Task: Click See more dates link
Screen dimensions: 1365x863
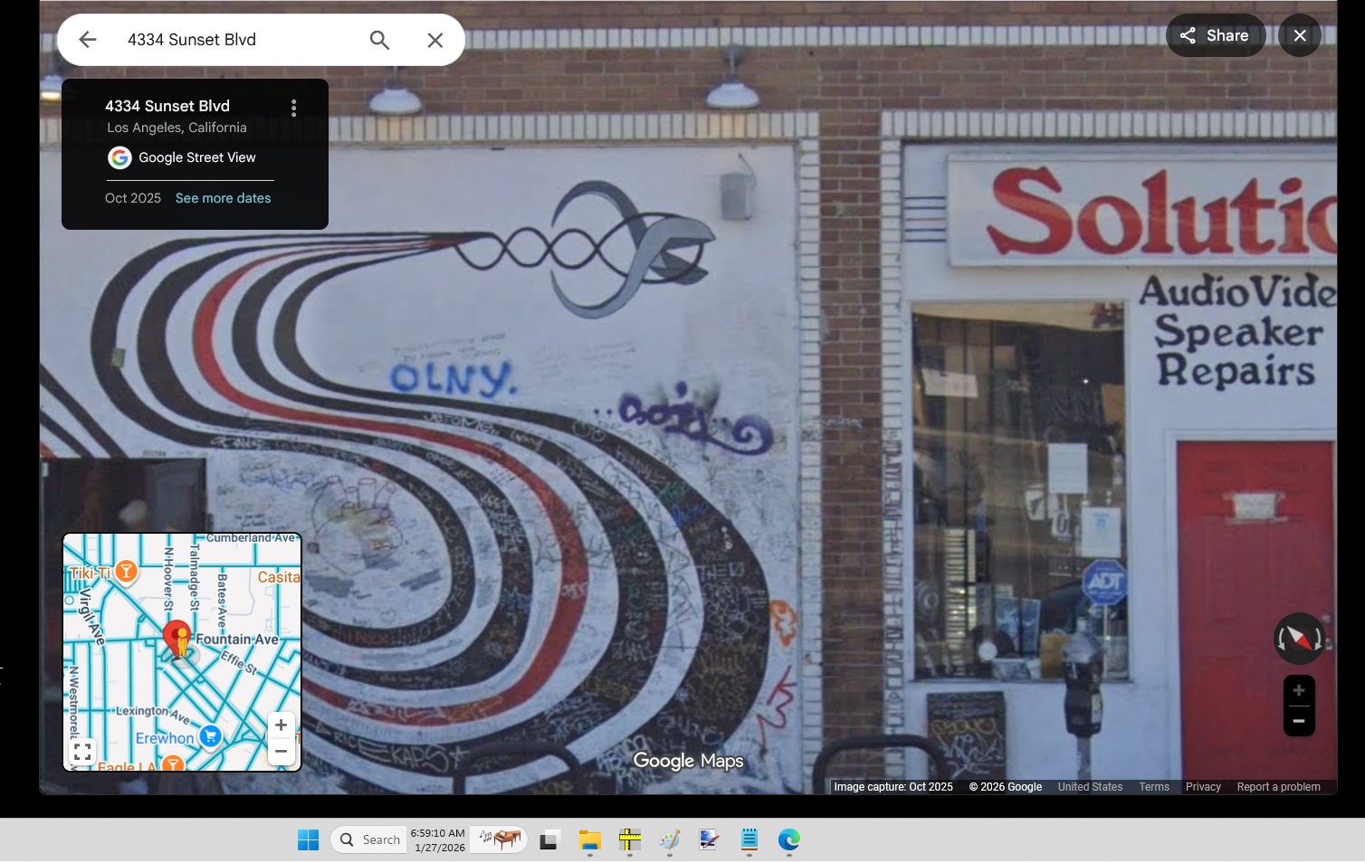Action: [223, 198]
